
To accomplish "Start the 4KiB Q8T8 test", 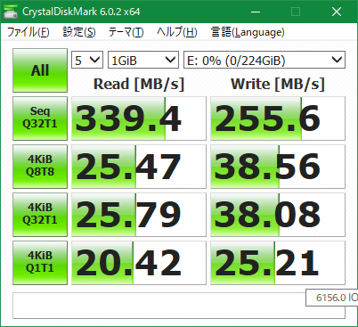I will (40, 167).
